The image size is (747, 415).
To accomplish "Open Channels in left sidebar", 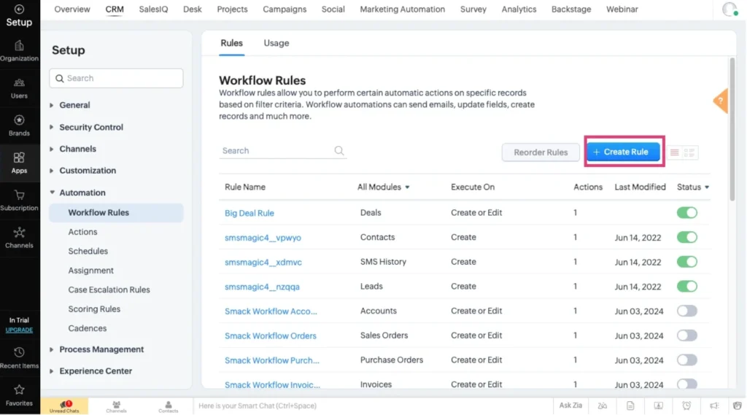I will pos(19,238).
